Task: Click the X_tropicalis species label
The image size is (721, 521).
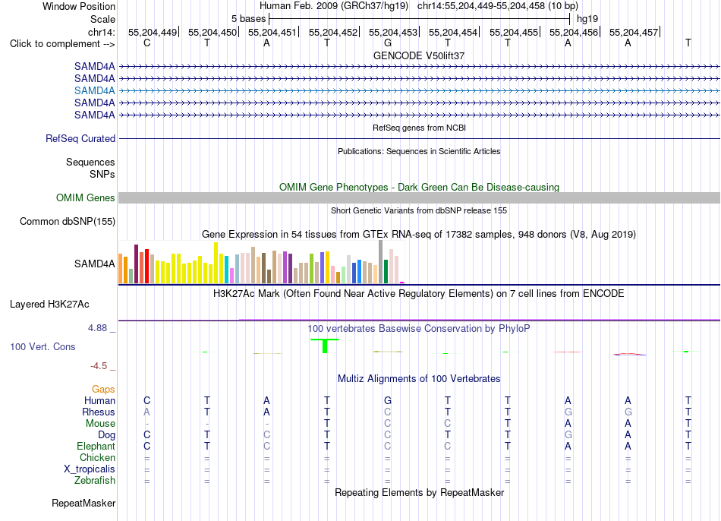Action: tap(90, 469)
